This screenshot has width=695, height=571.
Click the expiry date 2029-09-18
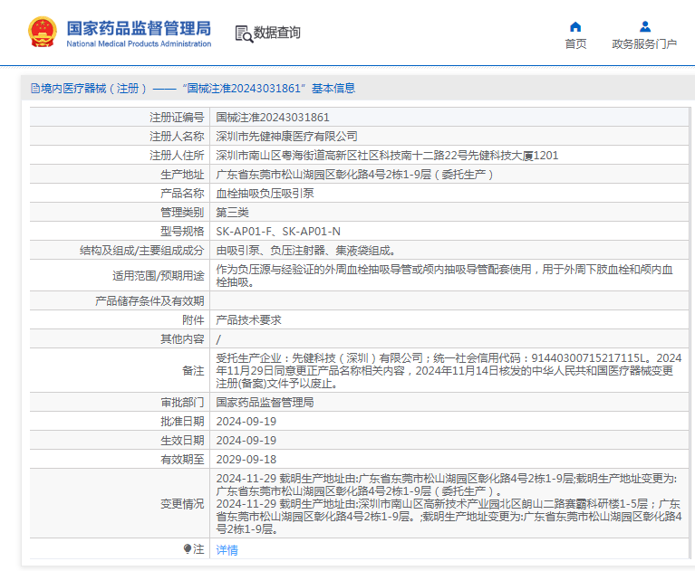click(246, 459)
